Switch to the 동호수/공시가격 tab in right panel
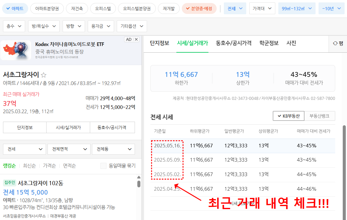This screenshot has height=220, width=347. (x=234, y=43)
